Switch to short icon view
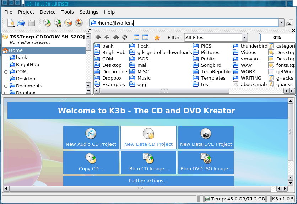This screenshot has height=204, width=297. click(x=136, y=37)
